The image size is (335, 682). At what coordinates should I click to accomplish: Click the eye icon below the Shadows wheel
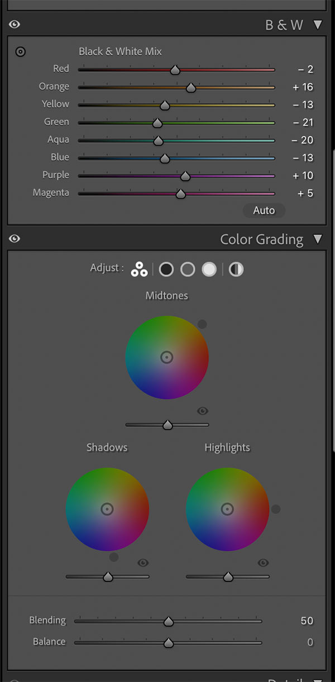click(143, 563)
